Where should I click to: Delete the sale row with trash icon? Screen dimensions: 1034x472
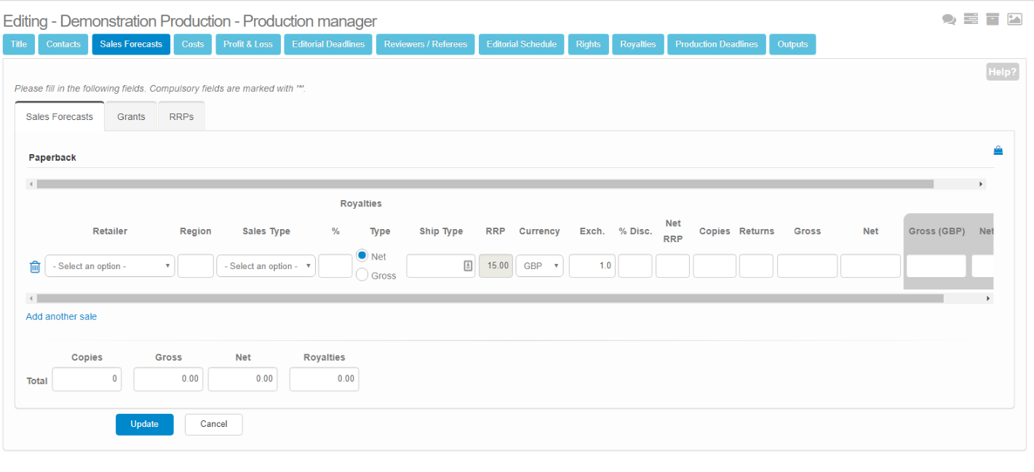point(35,267)
